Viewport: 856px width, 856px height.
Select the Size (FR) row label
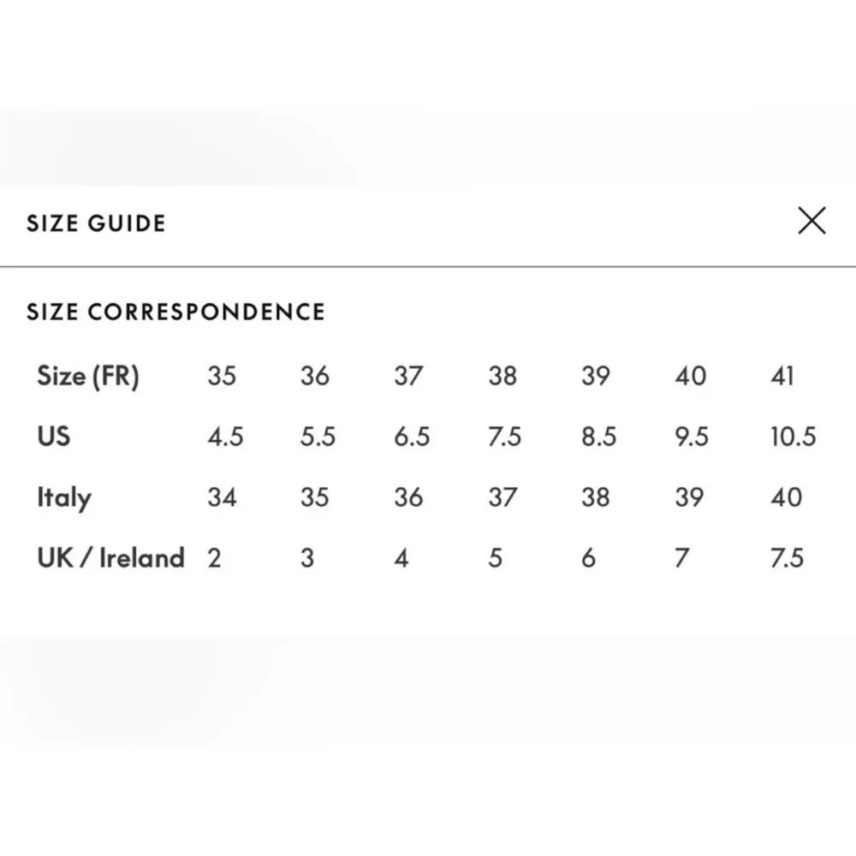(87, 376)
